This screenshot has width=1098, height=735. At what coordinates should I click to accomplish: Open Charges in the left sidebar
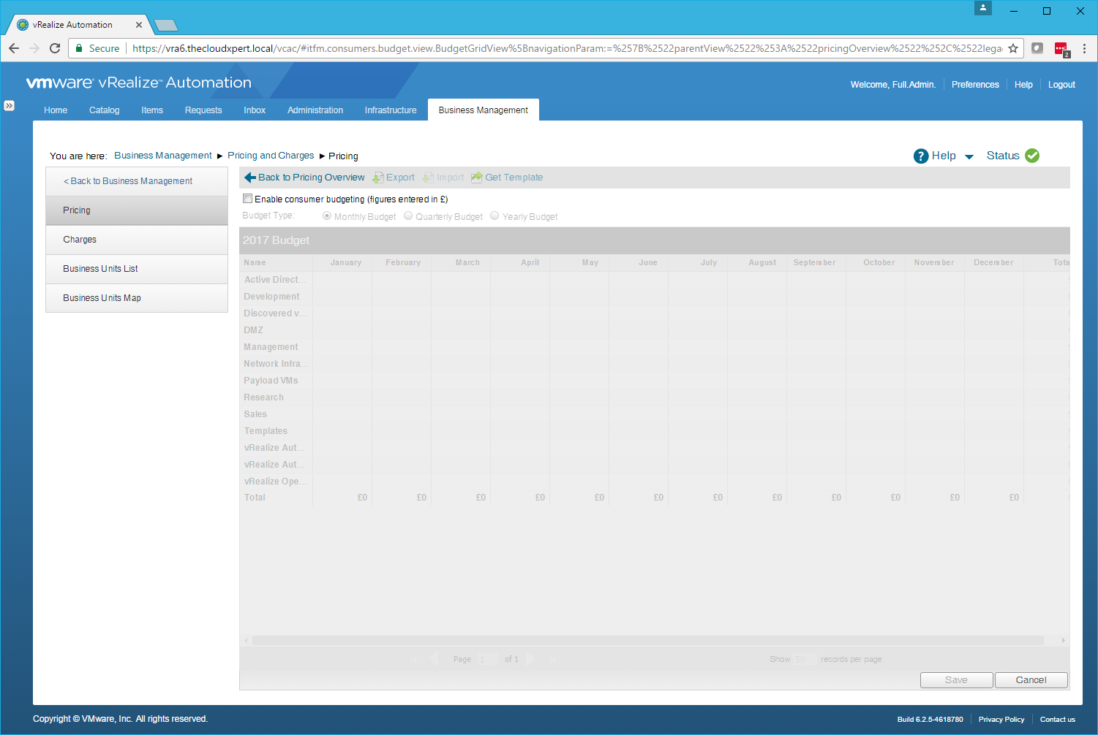pyautogui.click(x=80, y=240)
